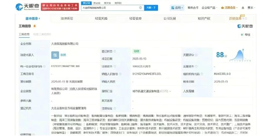Click the orange icon beside 工商信息 heading
The width and height of the screenshot is (271, 137).
[35, 26]
